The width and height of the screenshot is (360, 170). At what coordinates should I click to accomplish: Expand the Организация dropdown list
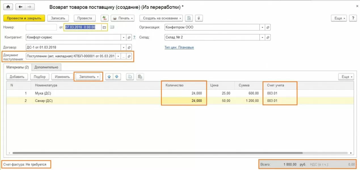[262, 27]
